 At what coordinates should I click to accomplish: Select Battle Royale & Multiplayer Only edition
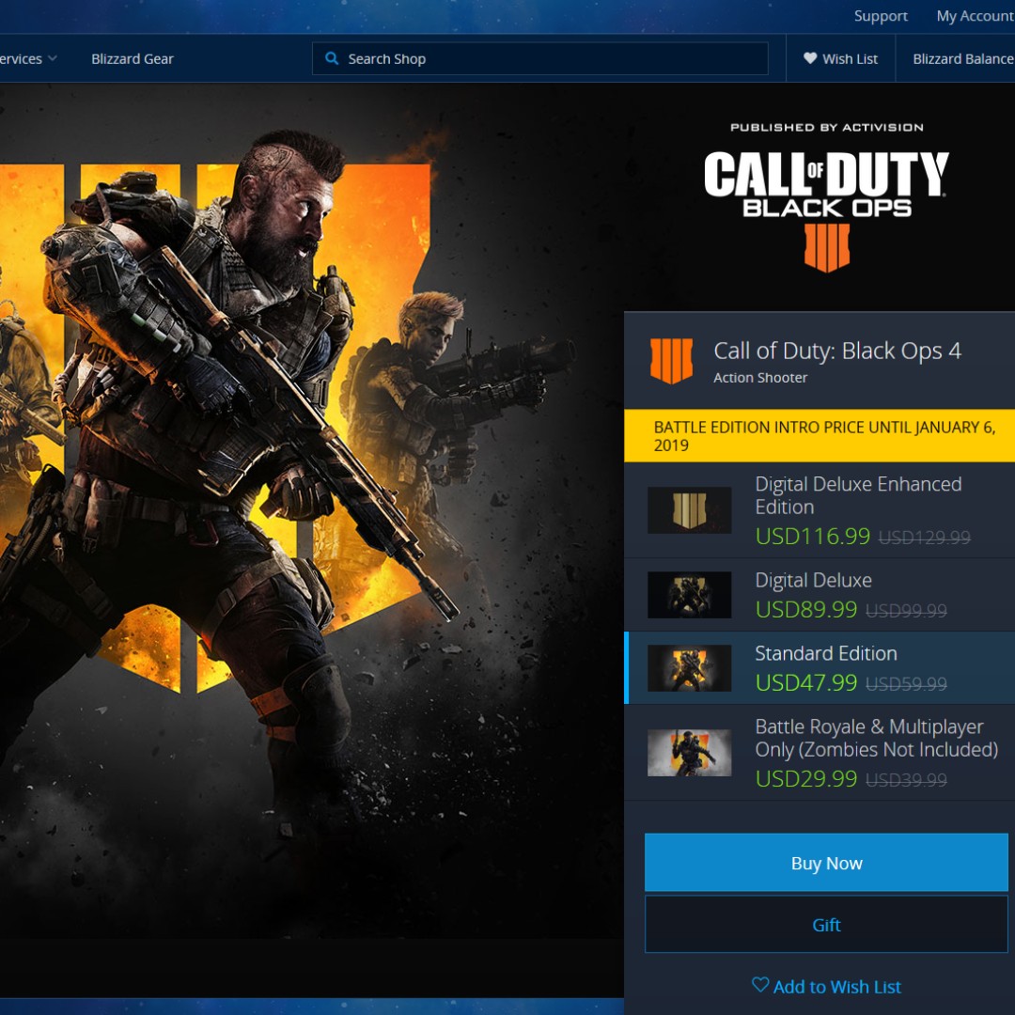pyautogui.click(x=820, y=753)
